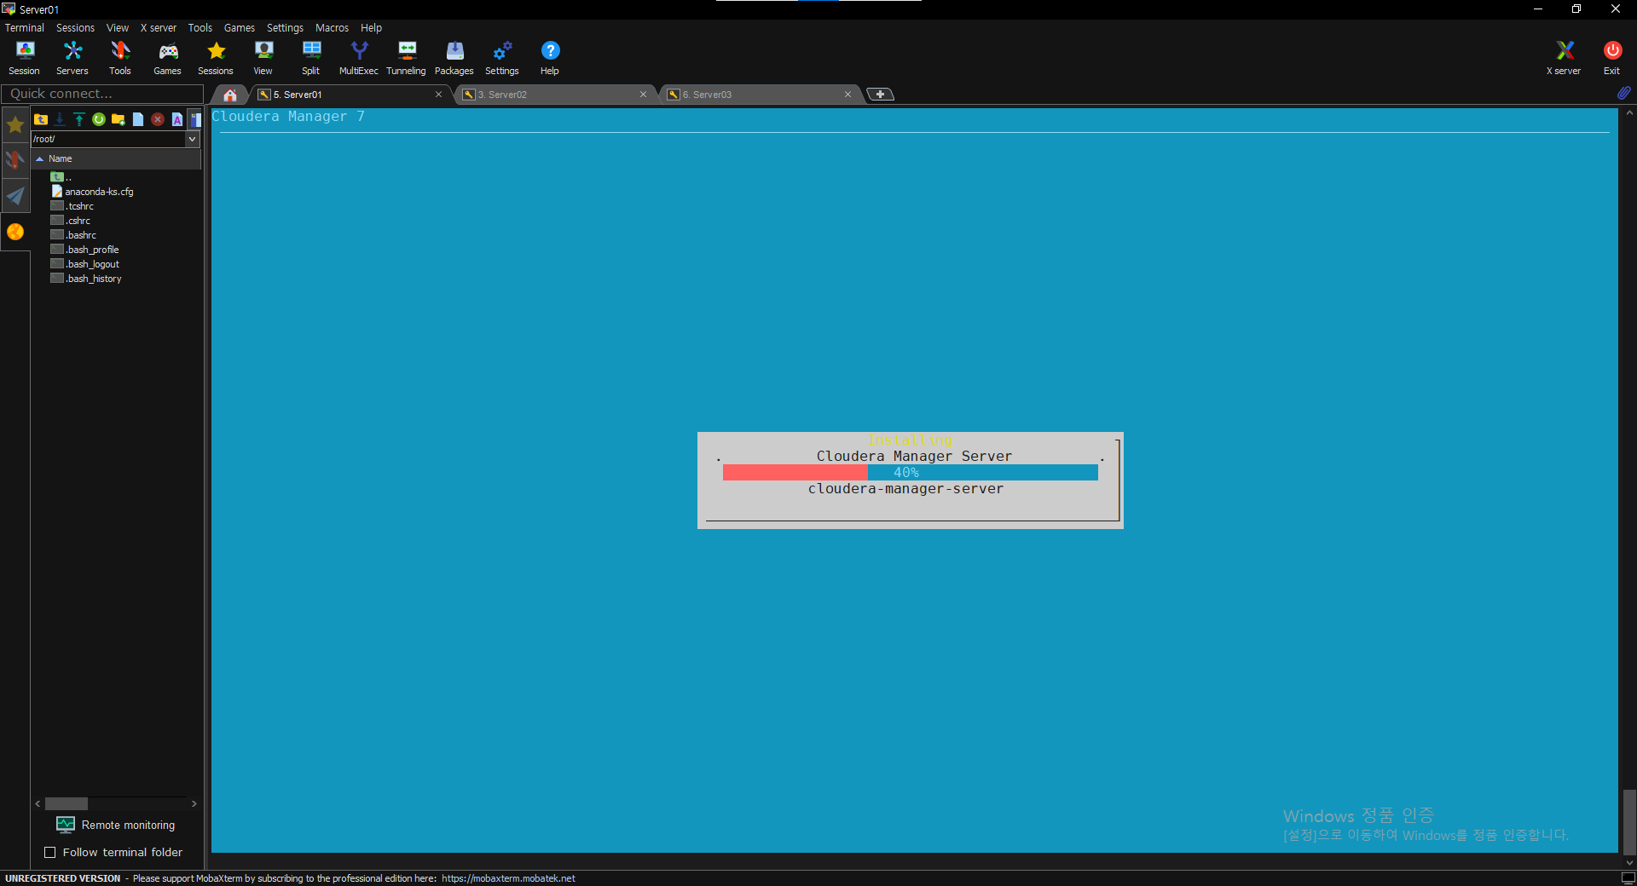
Task: Open the Session toolbar button
Action: tap(24, 58)
